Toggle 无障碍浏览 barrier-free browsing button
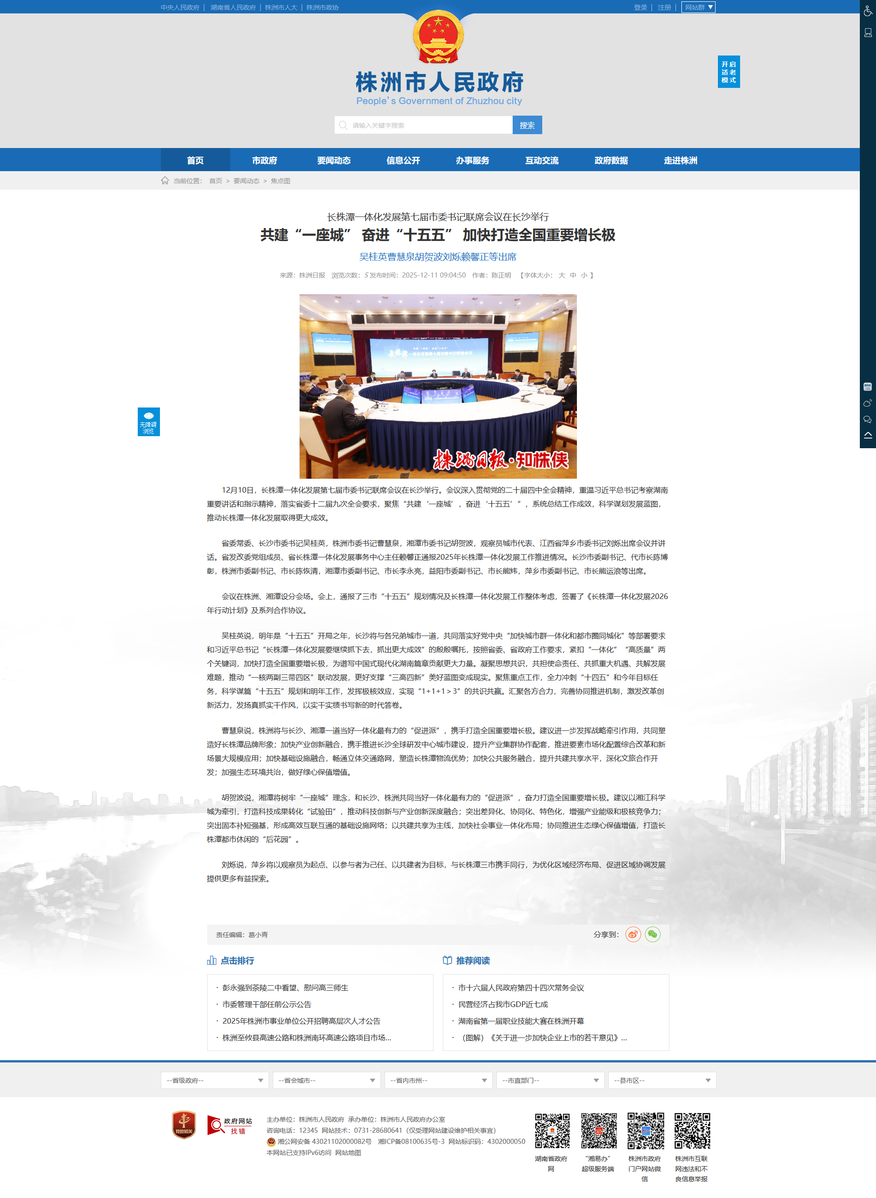This screenshot has height=1198, width=876. tap(148, 422)
